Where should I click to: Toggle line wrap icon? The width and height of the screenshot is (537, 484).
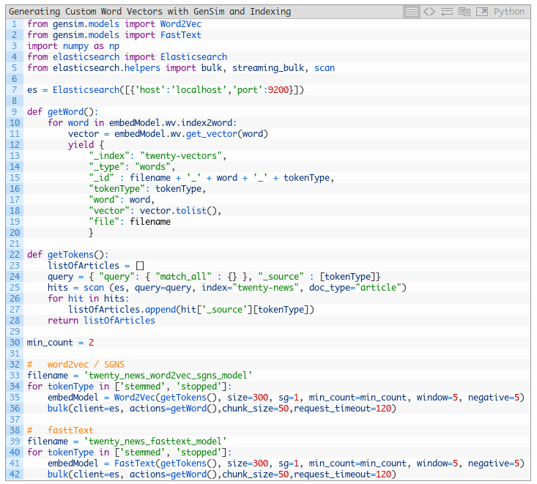click(447, 12)
